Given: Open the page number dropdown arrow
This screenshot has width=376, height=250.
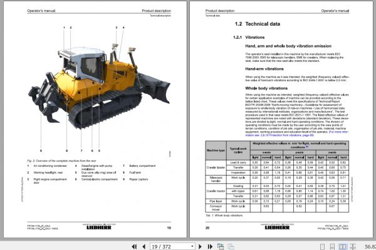Looking at the screenshot, I should click(192, 246).
